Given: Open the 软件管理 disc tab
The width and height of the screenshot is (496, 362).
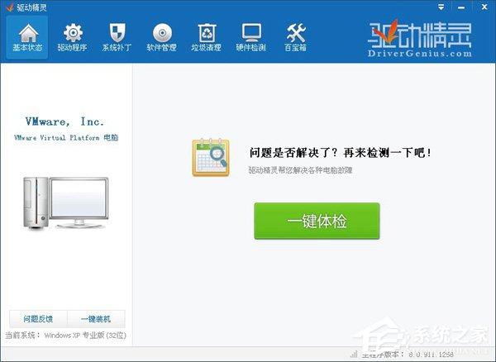Looking at the screenshot, I should [x=162, y=37].
